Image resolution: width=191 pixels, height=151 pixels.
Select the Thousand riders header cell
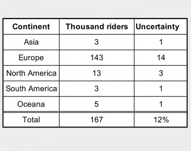pyautogui.click(x=97, y=27)
